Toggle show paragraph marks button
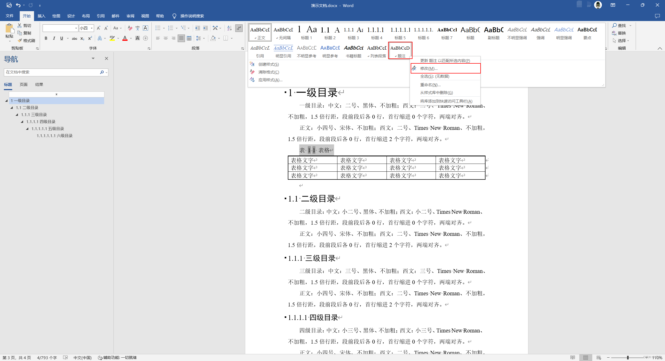 pyautogui.click(x=239, y=28)
